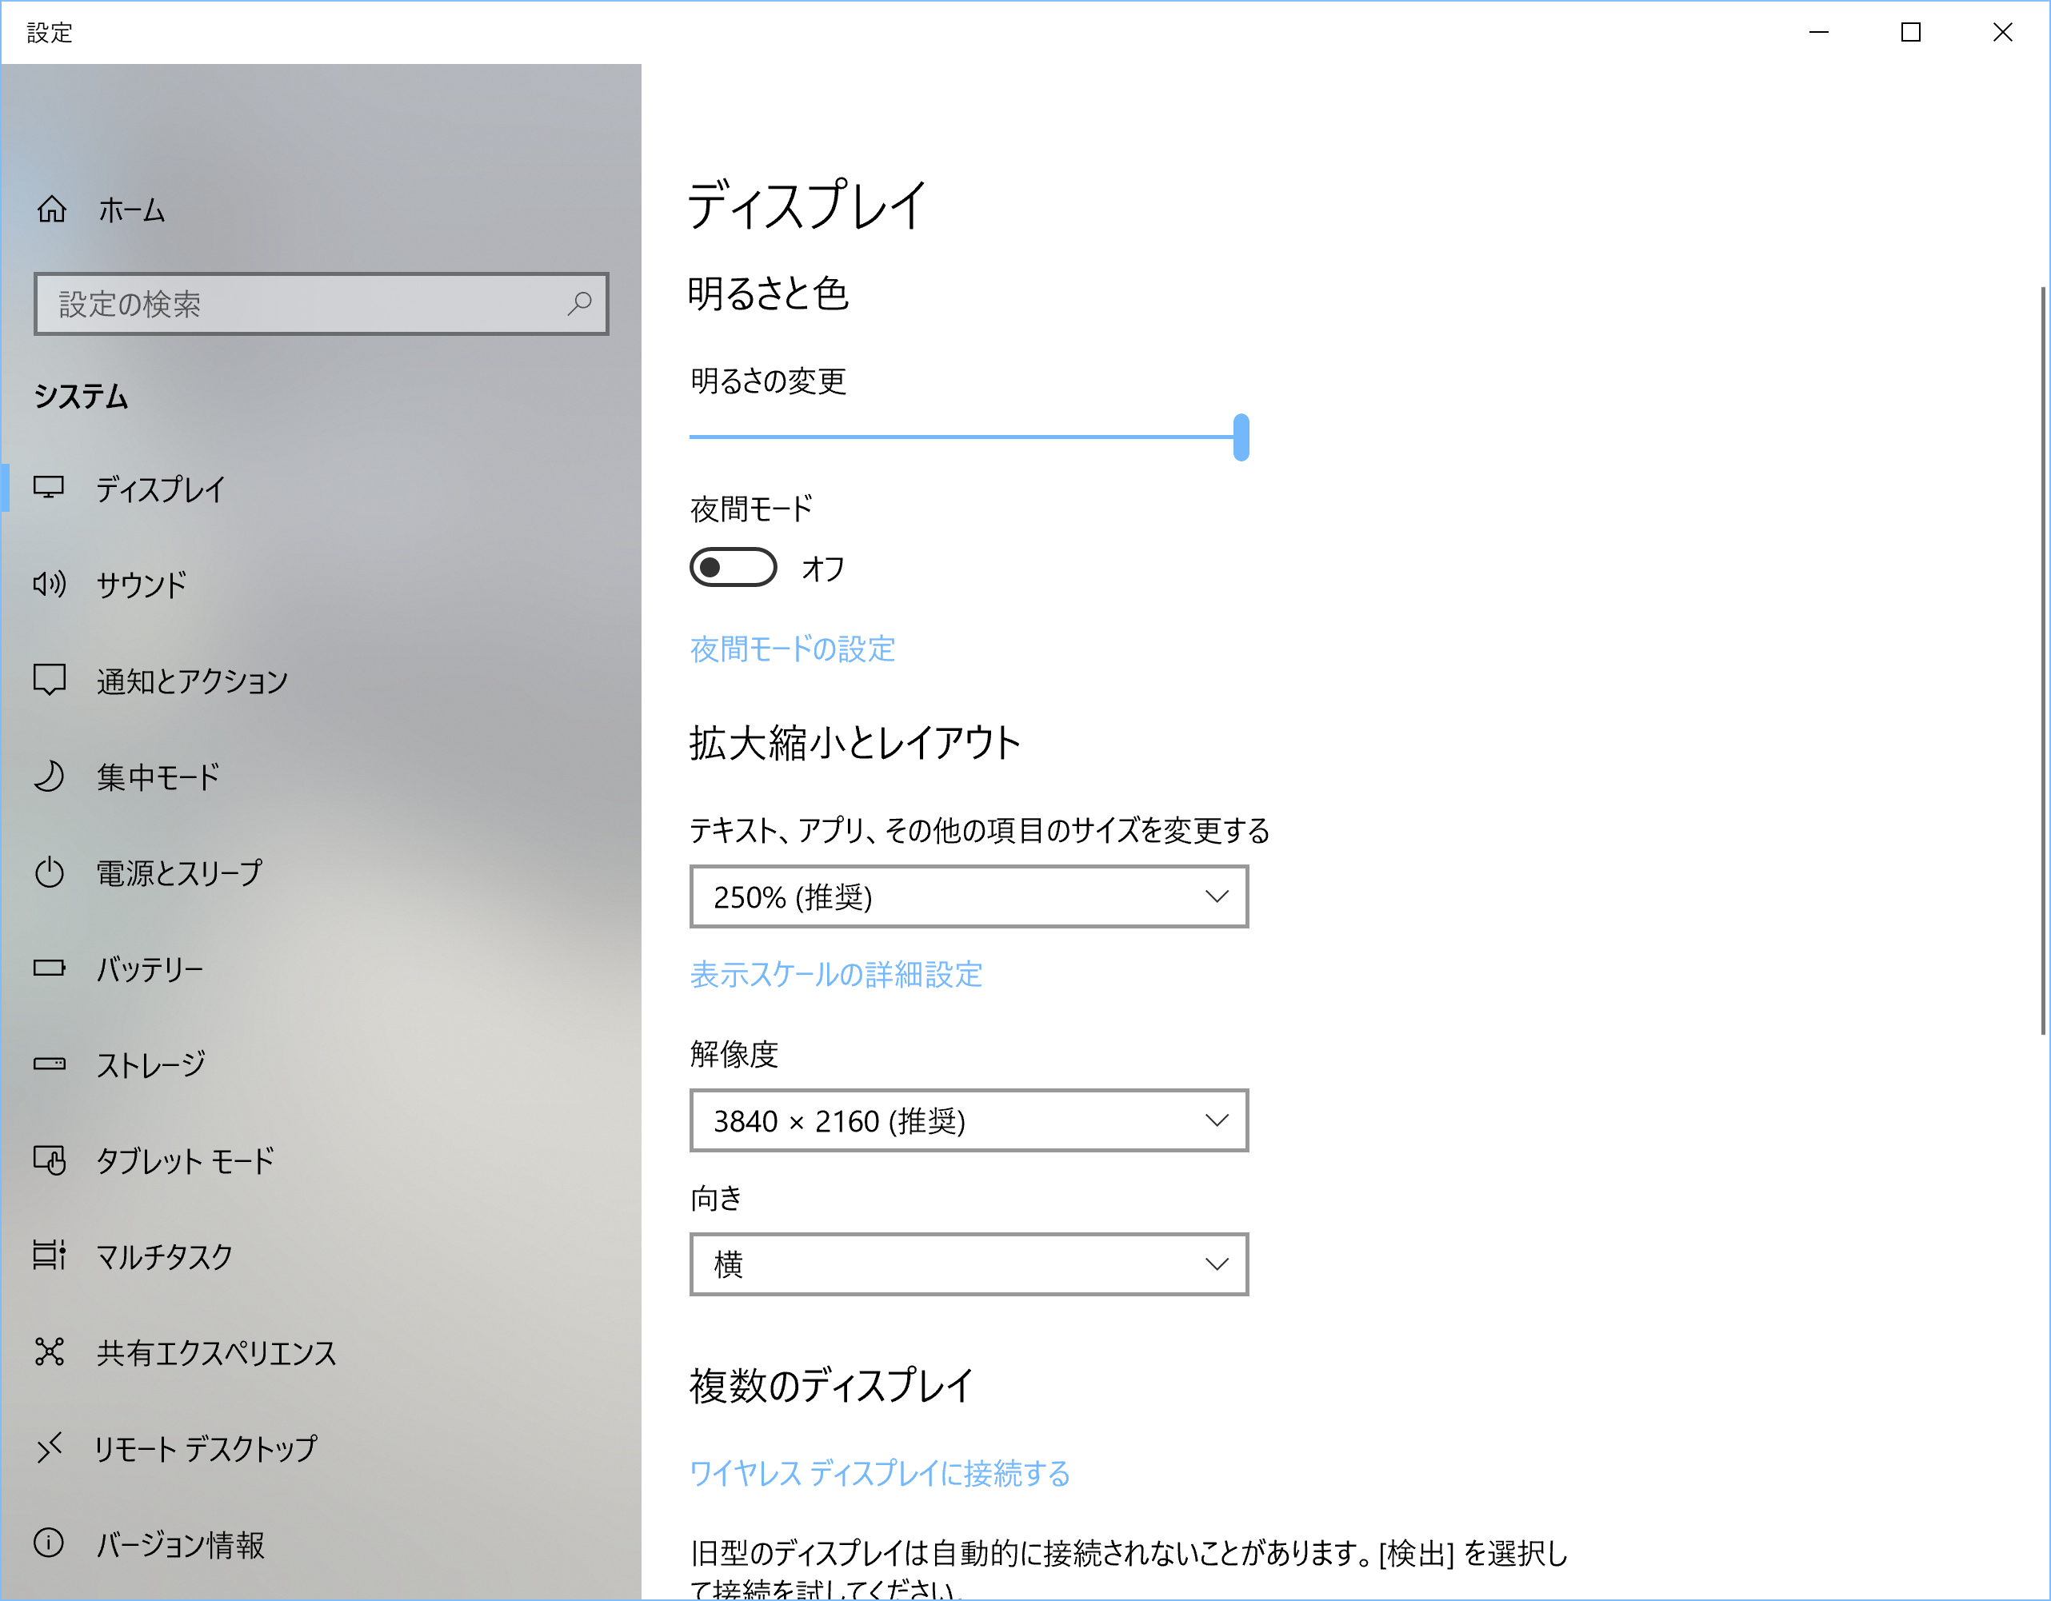Screen dimensions: 2051x1601
Task: Click the Focus Assist moon icon
Action: coord(49,777)
